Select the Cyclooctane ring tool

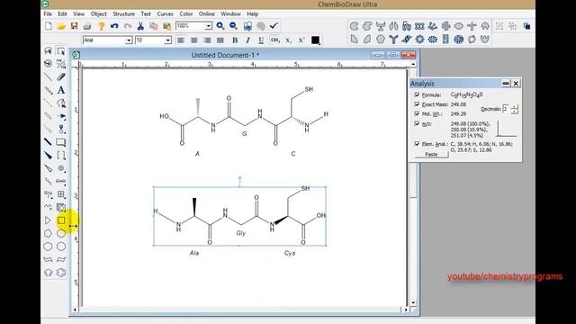(x=61, y=247)
